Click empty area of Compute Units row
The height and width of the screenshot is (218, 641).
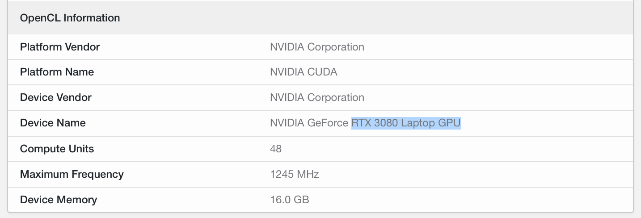tap(456, 149)
